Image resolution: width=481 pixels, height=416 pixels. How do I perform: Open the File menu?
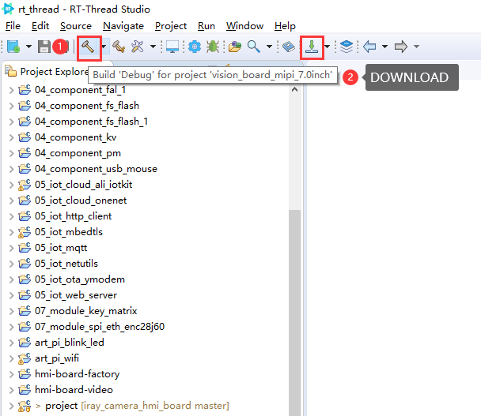13,26
